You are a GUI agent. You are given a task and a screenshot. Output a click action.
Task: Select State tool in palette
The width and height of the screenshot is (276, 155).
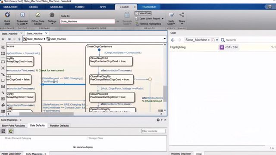tap(3, 62)
